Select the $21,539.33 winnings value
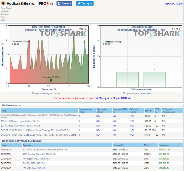The width and height of the screenshot is (184, 171). pyautogui.click(x=164, y=159)
